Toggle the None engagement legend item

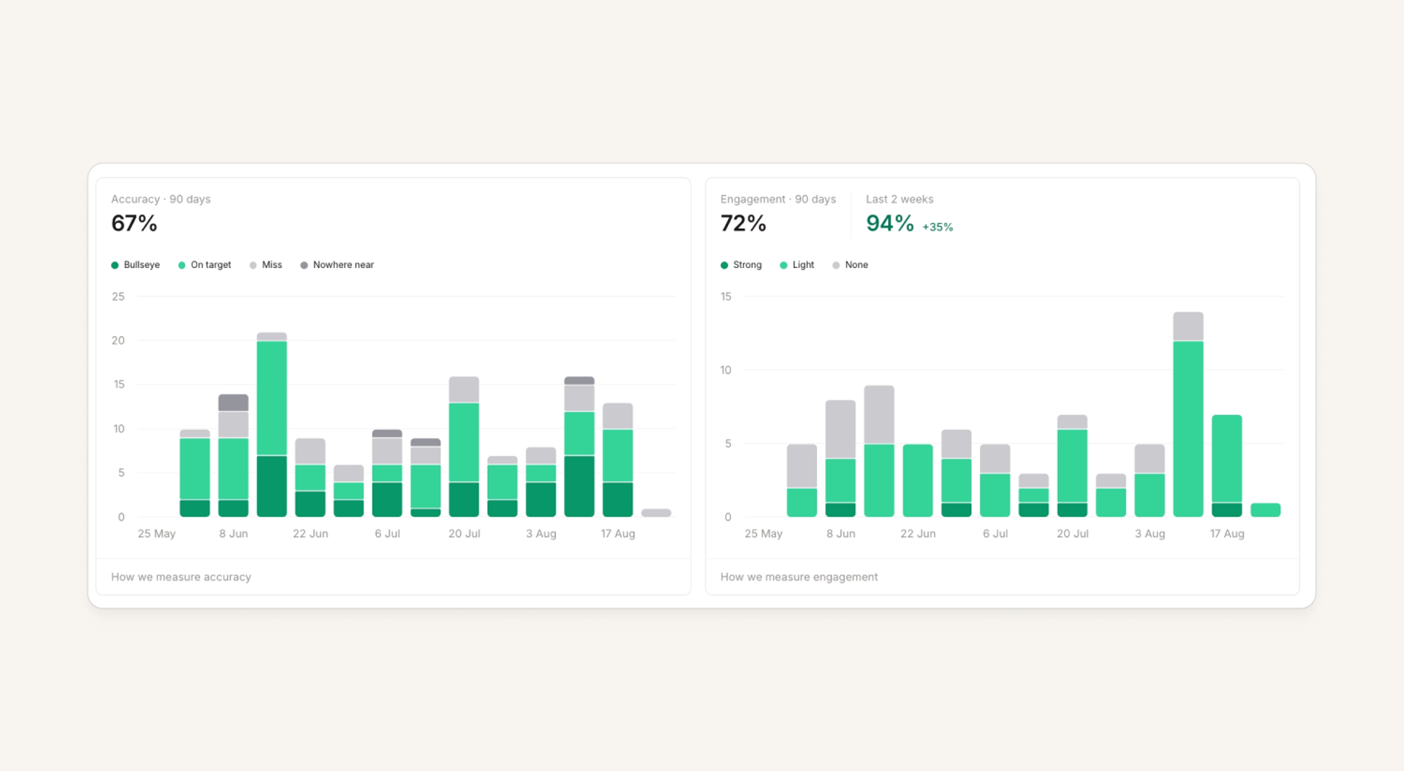(x=850, y=264)
